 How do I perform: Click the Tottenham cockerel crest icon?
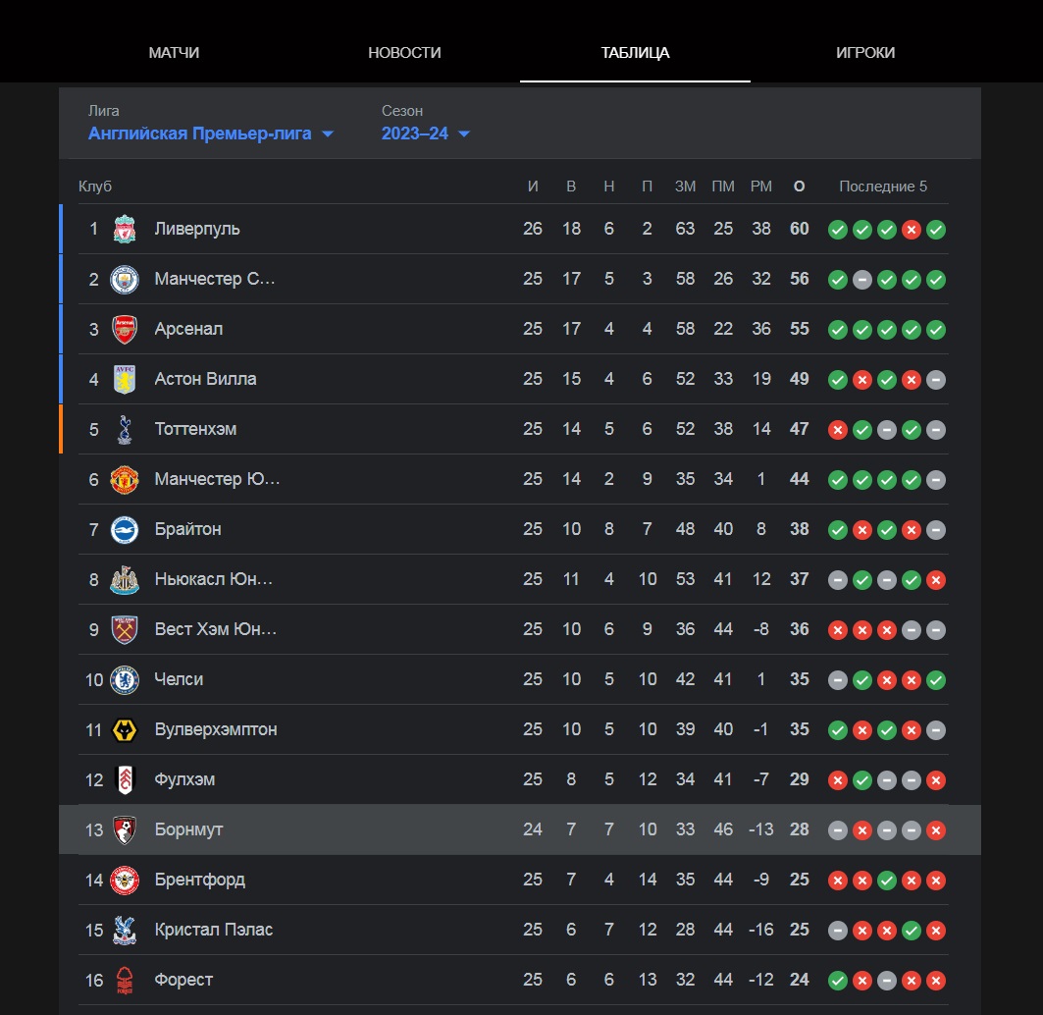125,429
